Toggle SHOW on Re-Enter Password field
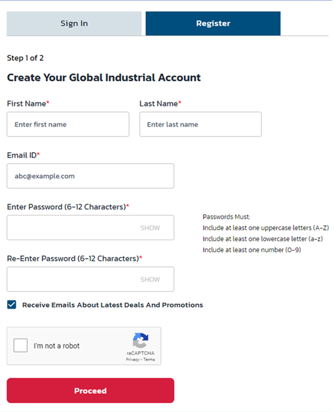334x412 pixels. (150, 279)
